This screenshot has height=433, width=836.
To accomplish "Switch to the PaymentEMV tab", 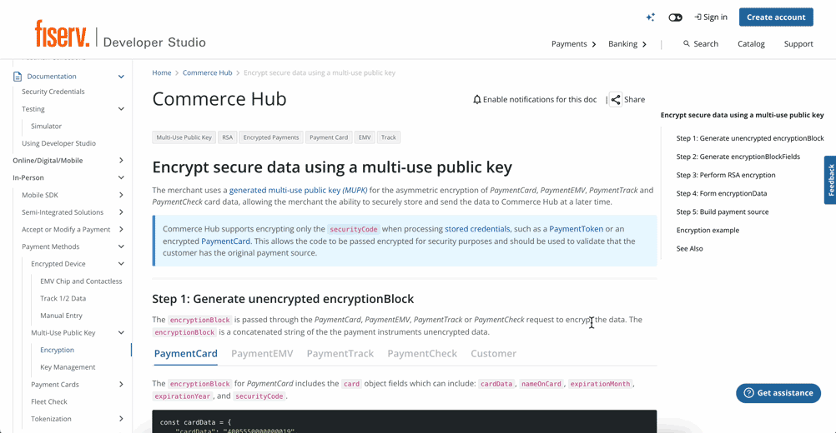I will coord(262,354).
